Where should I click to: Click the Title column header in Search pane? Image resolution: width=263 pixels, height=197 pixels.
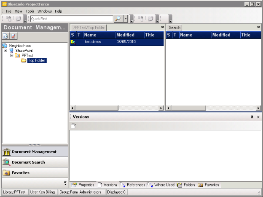251,35
